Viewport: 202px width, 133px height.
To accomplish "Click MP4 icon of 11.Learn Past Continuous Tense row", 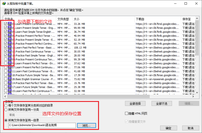I will pos(10,71).
